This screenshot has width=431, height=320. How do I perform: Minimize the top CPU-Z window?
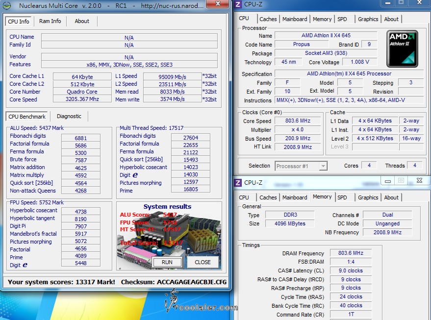point(387,3)
